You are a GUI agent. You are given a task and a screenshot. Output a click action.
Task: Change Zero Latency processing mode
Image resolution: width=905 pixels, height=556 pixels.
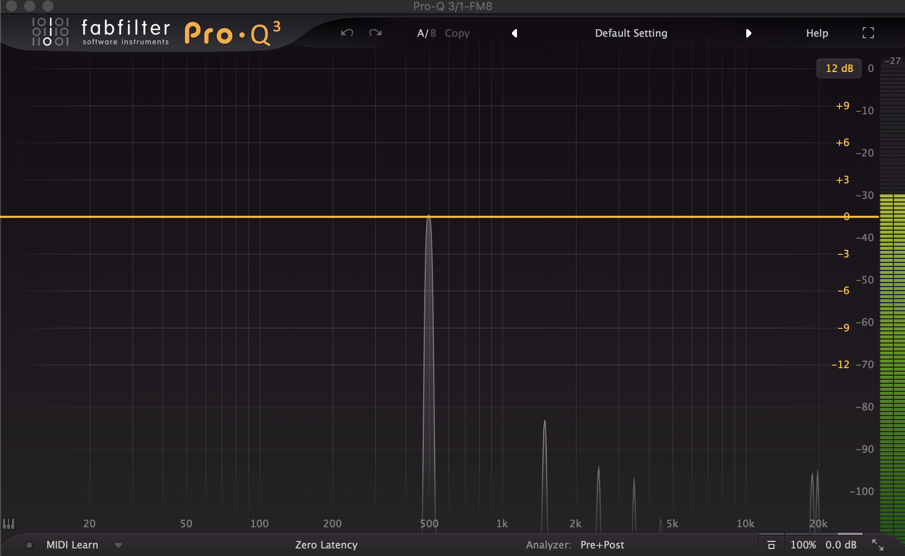click(327, 545)
